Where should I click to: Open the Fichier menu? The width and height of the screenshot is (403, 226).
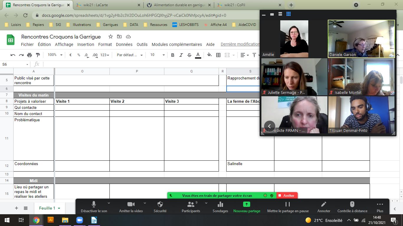[27, 44]
